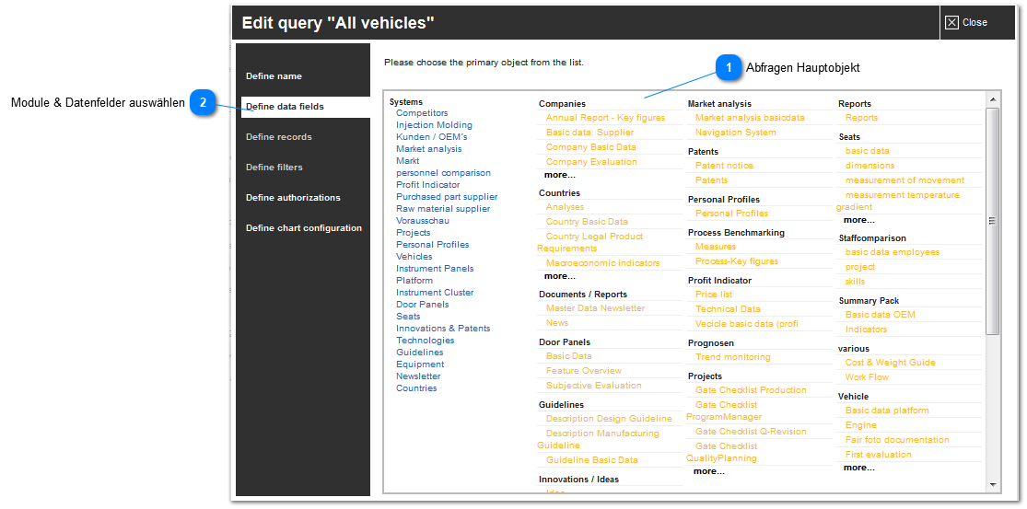Go to the Define records step
This screenshot has height=509, width=1027.
279,137
